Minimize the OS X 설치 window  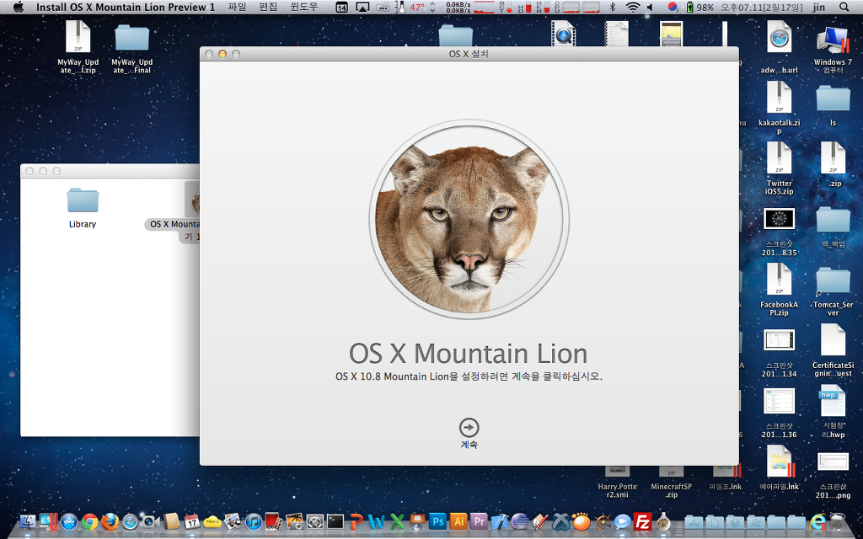pyautogui.click(x=222, y=54)
